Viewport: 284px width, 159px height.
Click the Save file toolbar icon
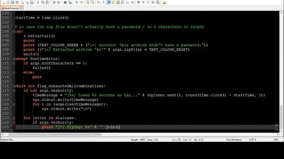click(12, 2)
